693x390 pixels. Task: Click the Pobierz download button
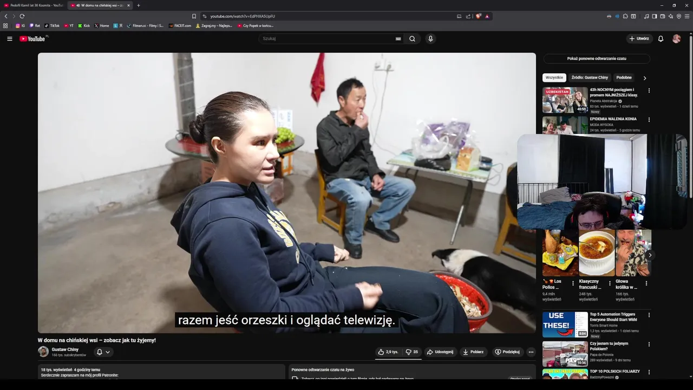(473, 352)
